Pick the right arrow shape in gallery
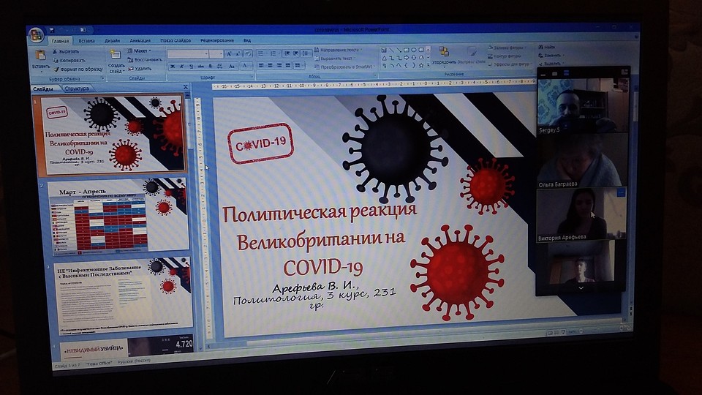This screenshot has height=395, width=702. 406,58
